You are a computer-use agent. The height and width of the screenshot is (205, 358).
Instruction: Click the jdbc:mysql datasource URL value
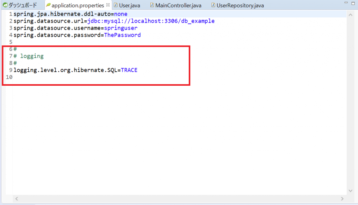coord(151,21)
